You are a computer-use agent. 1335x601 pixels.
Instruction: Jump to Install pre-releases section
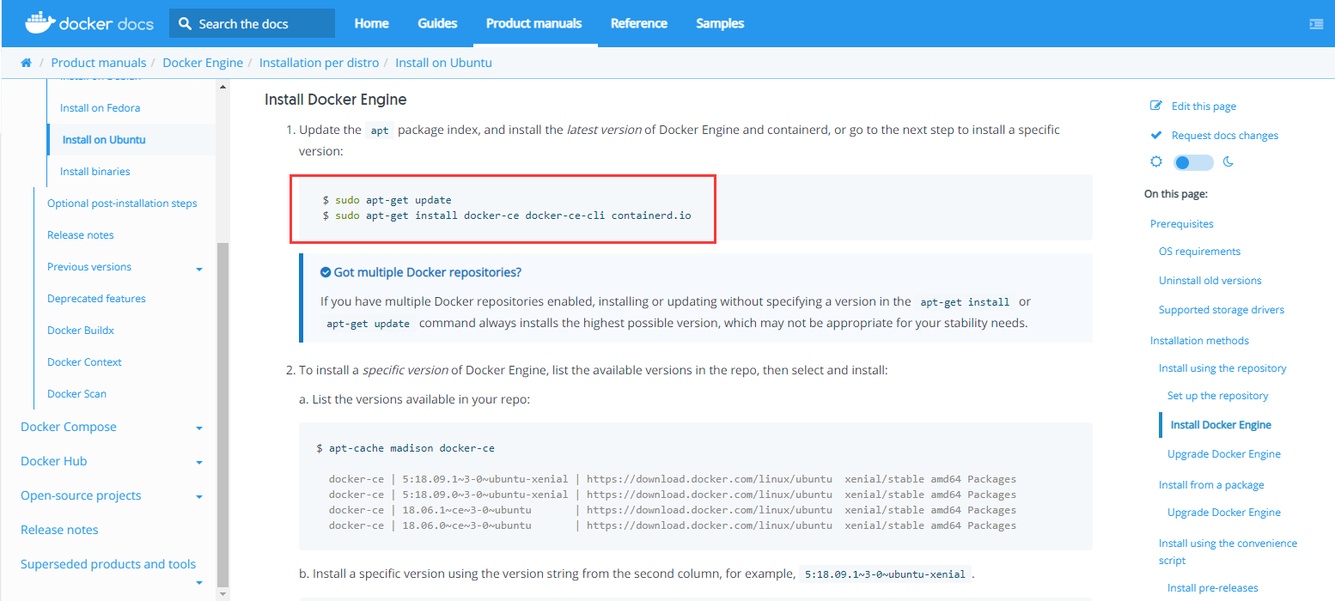tap(1213, 588)
